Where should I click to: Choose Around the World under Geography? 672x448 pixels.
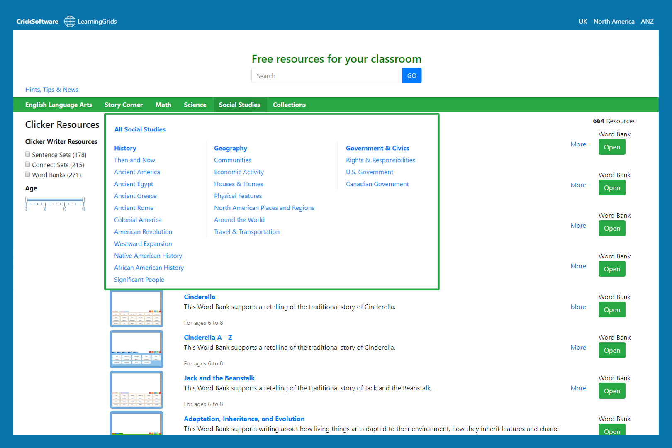pyautogui.click(x=239, y=220)
